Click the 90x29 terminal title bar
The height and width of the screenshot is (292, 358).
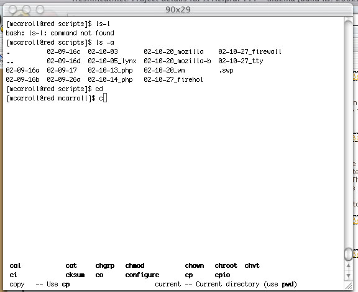178,10
